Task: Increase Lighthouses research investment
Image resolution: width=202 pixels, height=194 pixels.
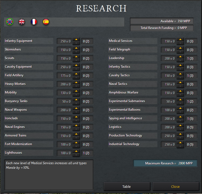Action: click(x=76, y=151)
